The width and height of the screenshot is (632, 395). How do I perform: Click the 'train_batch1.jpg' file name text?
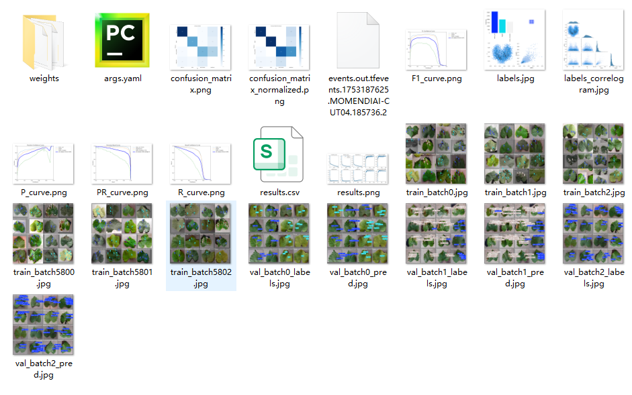516,192
